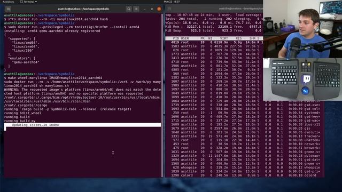Click the webcam video overlay

(x=302, y=29)
